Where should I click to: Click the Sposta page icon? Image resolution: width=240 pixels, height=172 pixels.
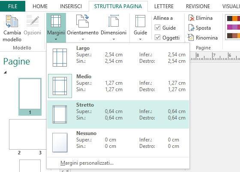[x=191, y=28]
